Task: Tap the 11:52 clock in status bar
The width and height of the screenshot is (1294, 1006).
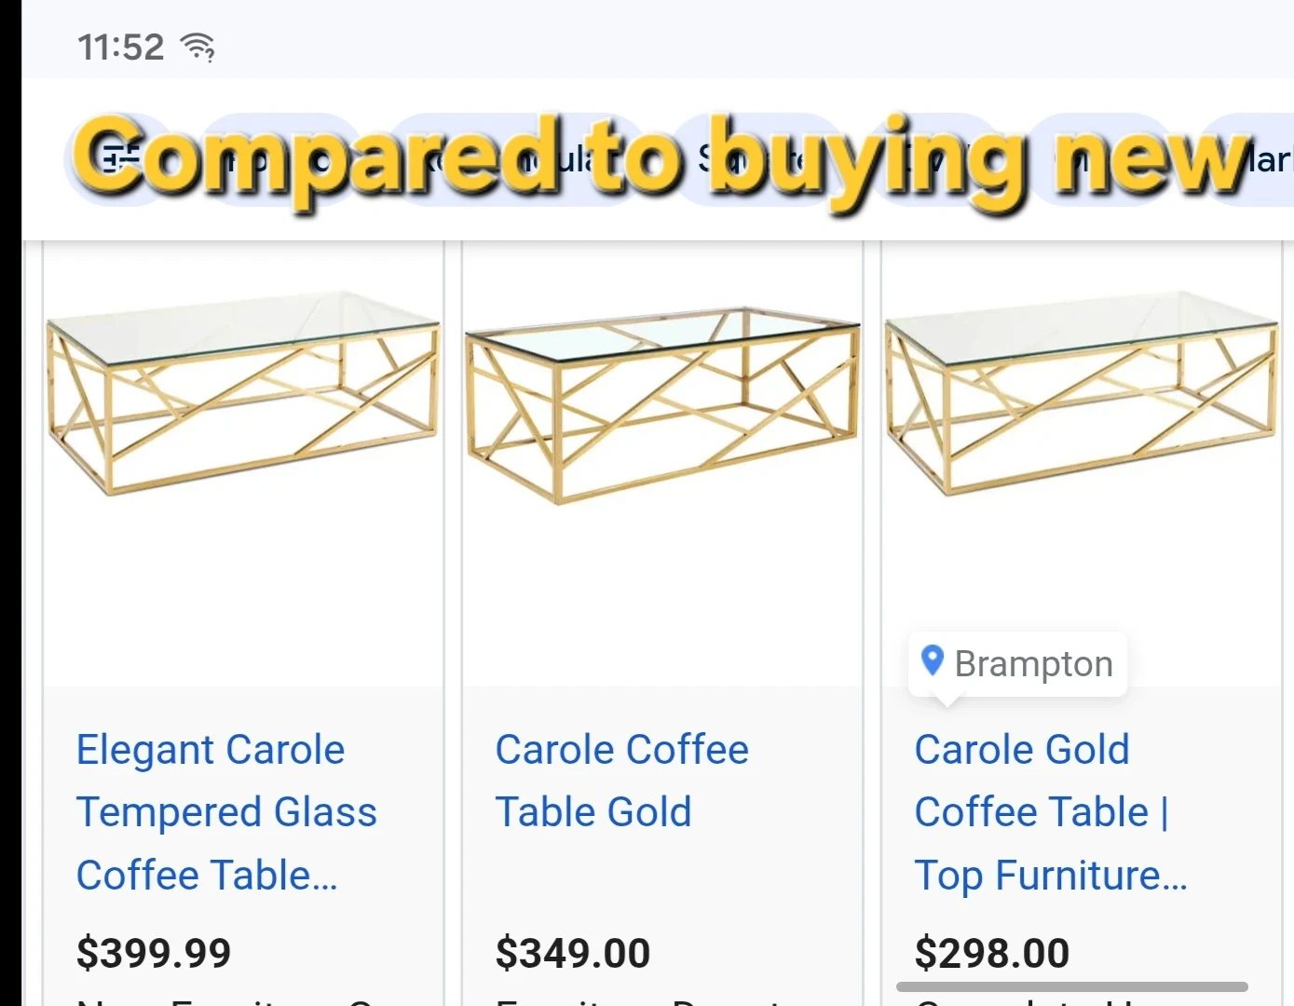Action: (x=120, y=47)
